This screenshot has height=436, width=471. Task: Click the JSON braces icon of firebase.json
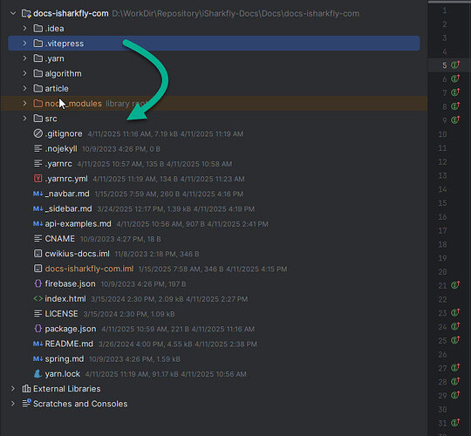coord(38,283)
